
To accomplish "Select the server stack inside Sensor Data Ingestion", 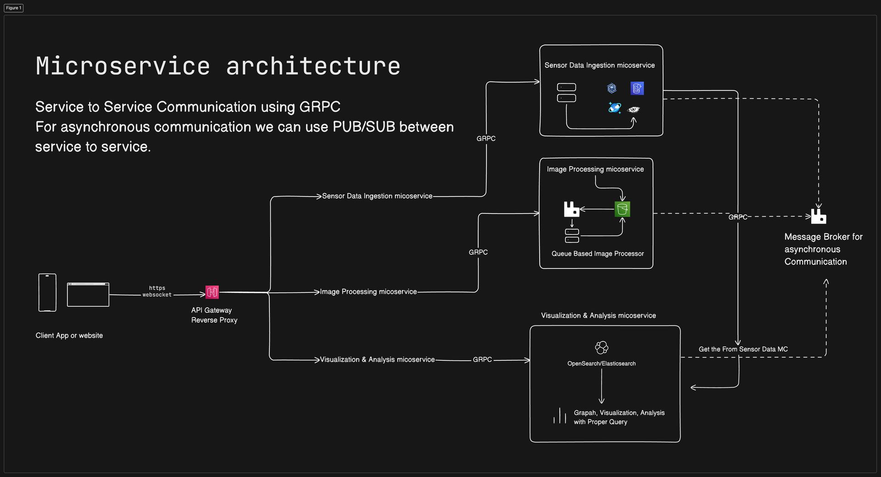I will [x=567, y=93].
